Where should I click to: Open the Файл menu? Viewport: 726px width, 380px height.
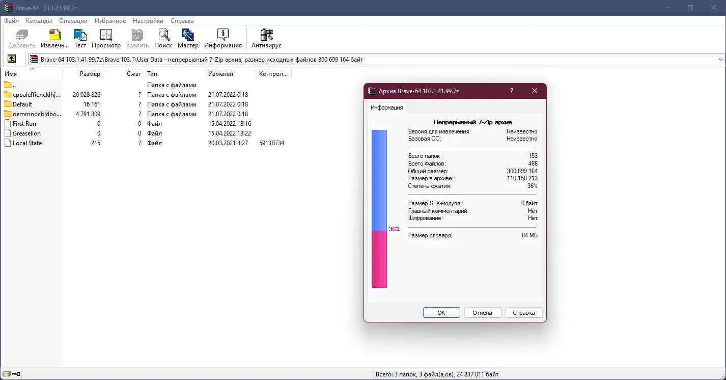click(x=11, y=21)
